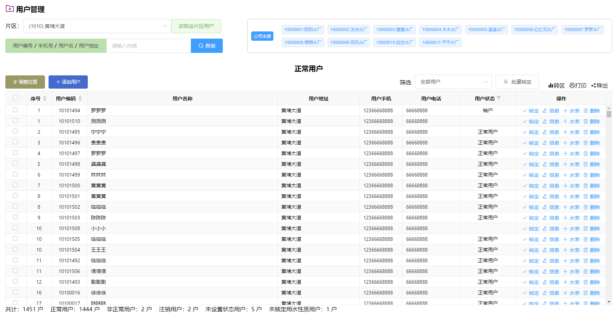
Task: Click the 导出 share icon
Action: (594, 86)
